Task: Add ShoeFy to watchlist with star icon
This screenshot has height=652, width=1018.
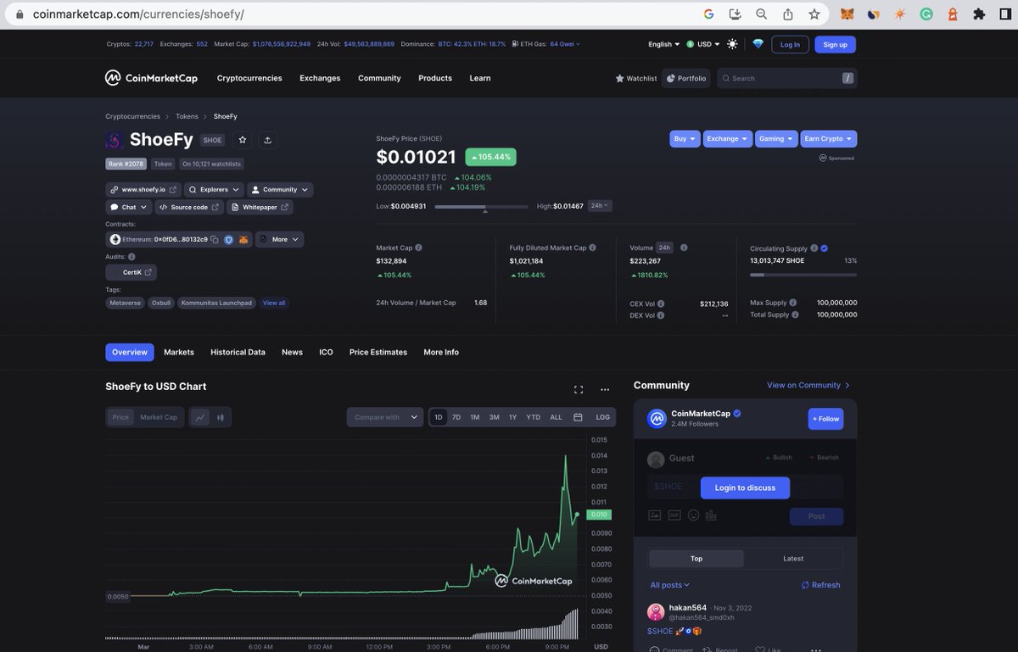Action: pyautogui.click(x=243, y=140)
